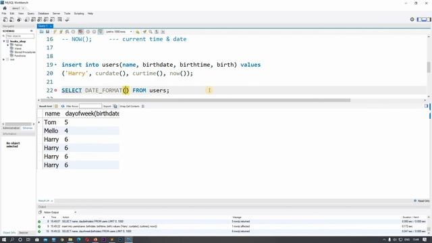
Task: Switch to the Administration tab
Action: (x=11, y=128)
